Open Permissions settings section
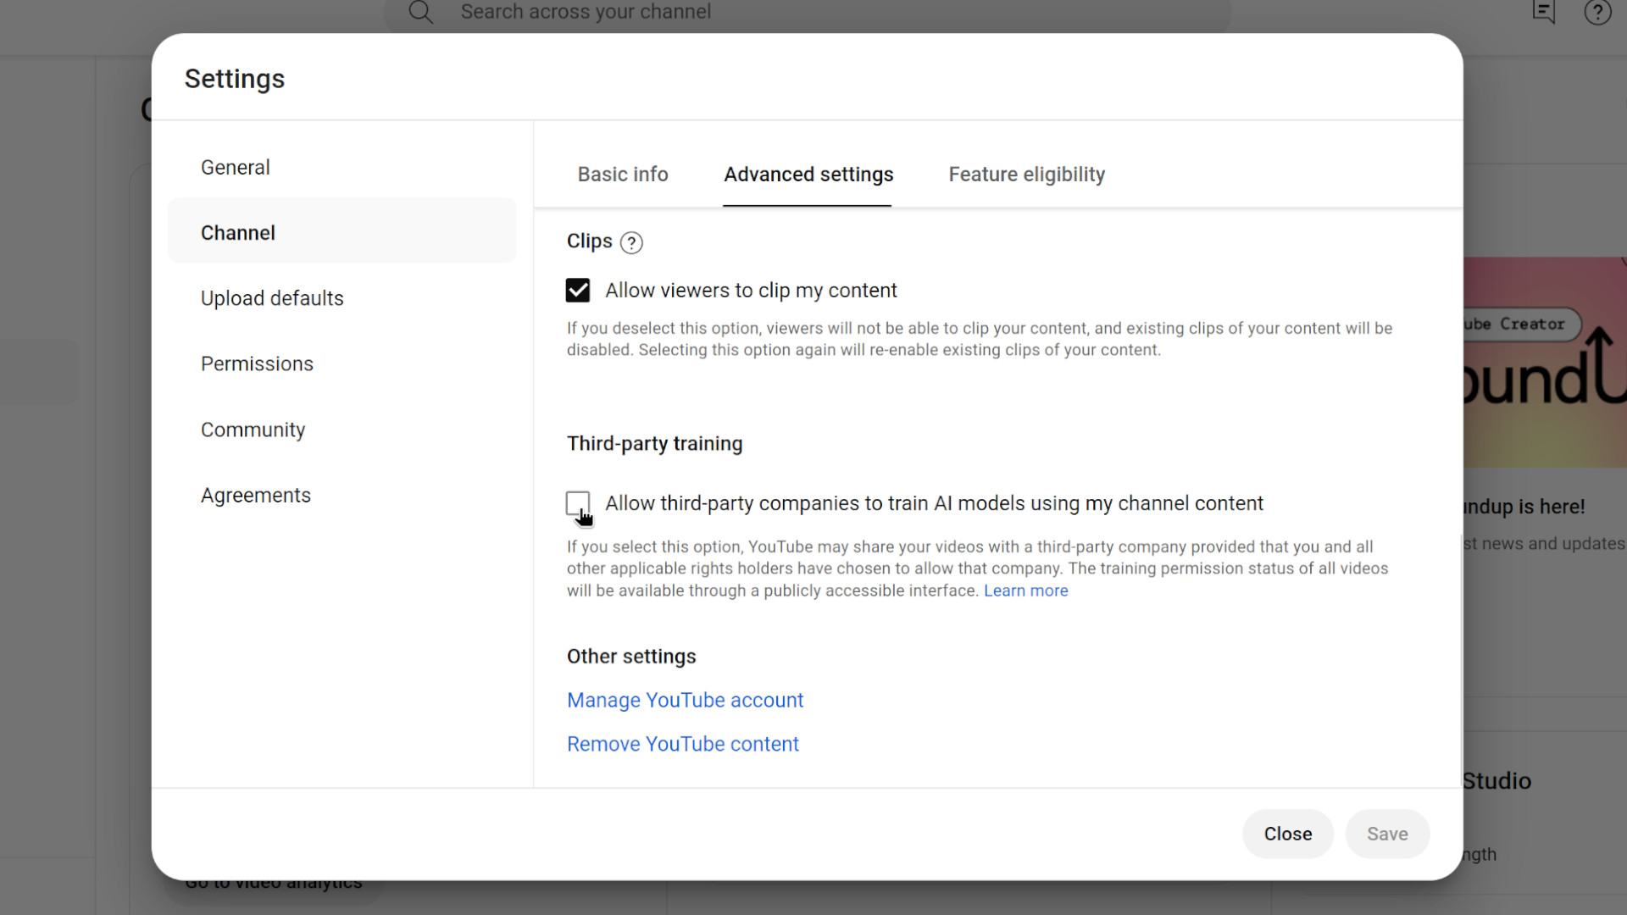 tap(257, 364)
